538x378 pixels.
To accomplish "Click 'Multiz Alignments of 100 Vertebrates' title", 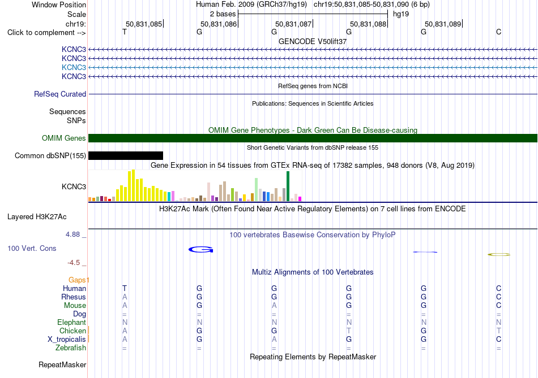I will [313, 272].
